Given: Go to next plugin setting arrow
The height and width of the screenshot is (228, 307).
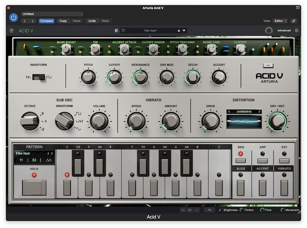Looking at the screenshot, I should (33, 21).
